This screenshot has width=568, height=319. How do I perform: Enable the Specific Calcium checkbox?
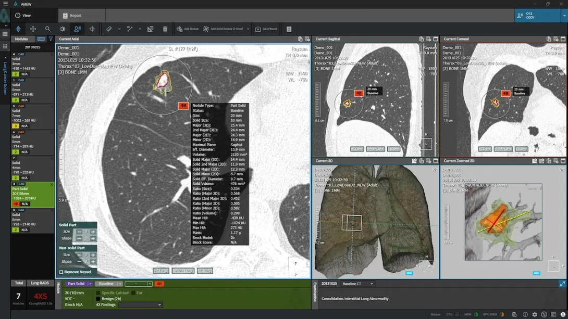tap(98, 293)
